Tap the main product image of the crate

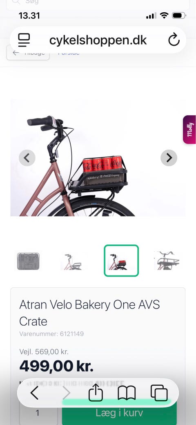98,158
